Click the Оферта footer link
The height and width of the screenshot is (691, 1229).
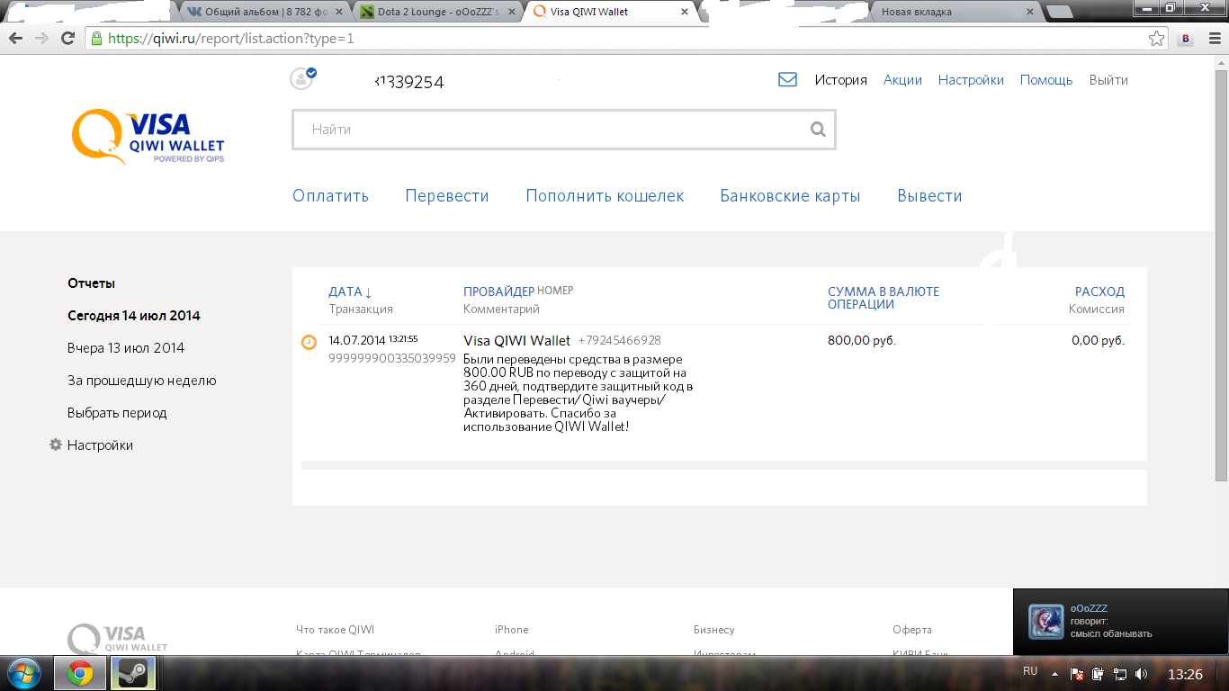(x=912, y=630)
